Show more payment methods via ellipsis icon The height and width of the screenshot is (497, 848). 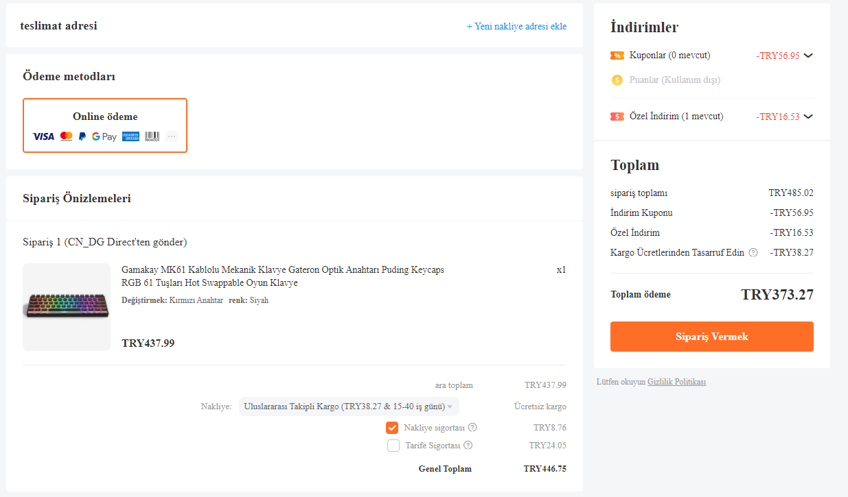pos(172,136)
